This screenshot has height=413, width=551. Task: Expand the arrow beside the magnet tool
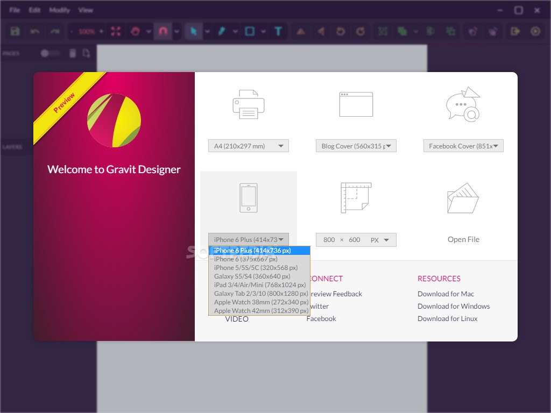[176, 31]
